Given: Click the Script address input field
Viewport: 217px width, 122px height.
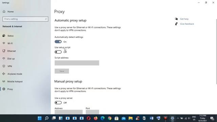Looking at the screenshot, I should (77, 63).
